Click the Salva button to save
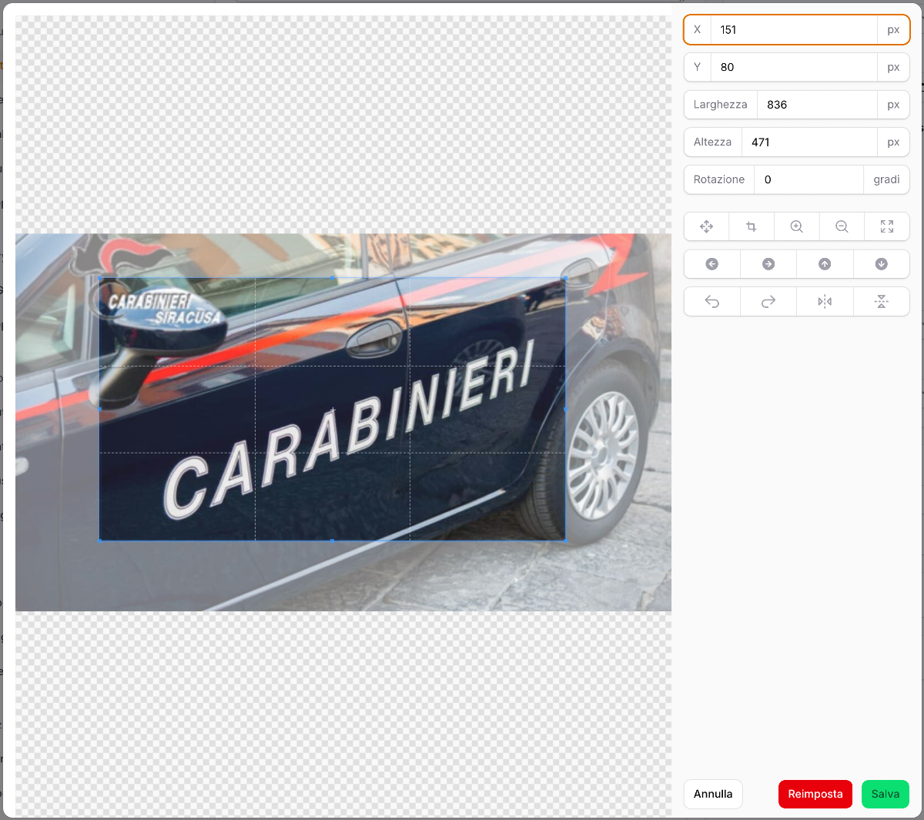Screen dimensions: 924x820 (x=885, y=794)
